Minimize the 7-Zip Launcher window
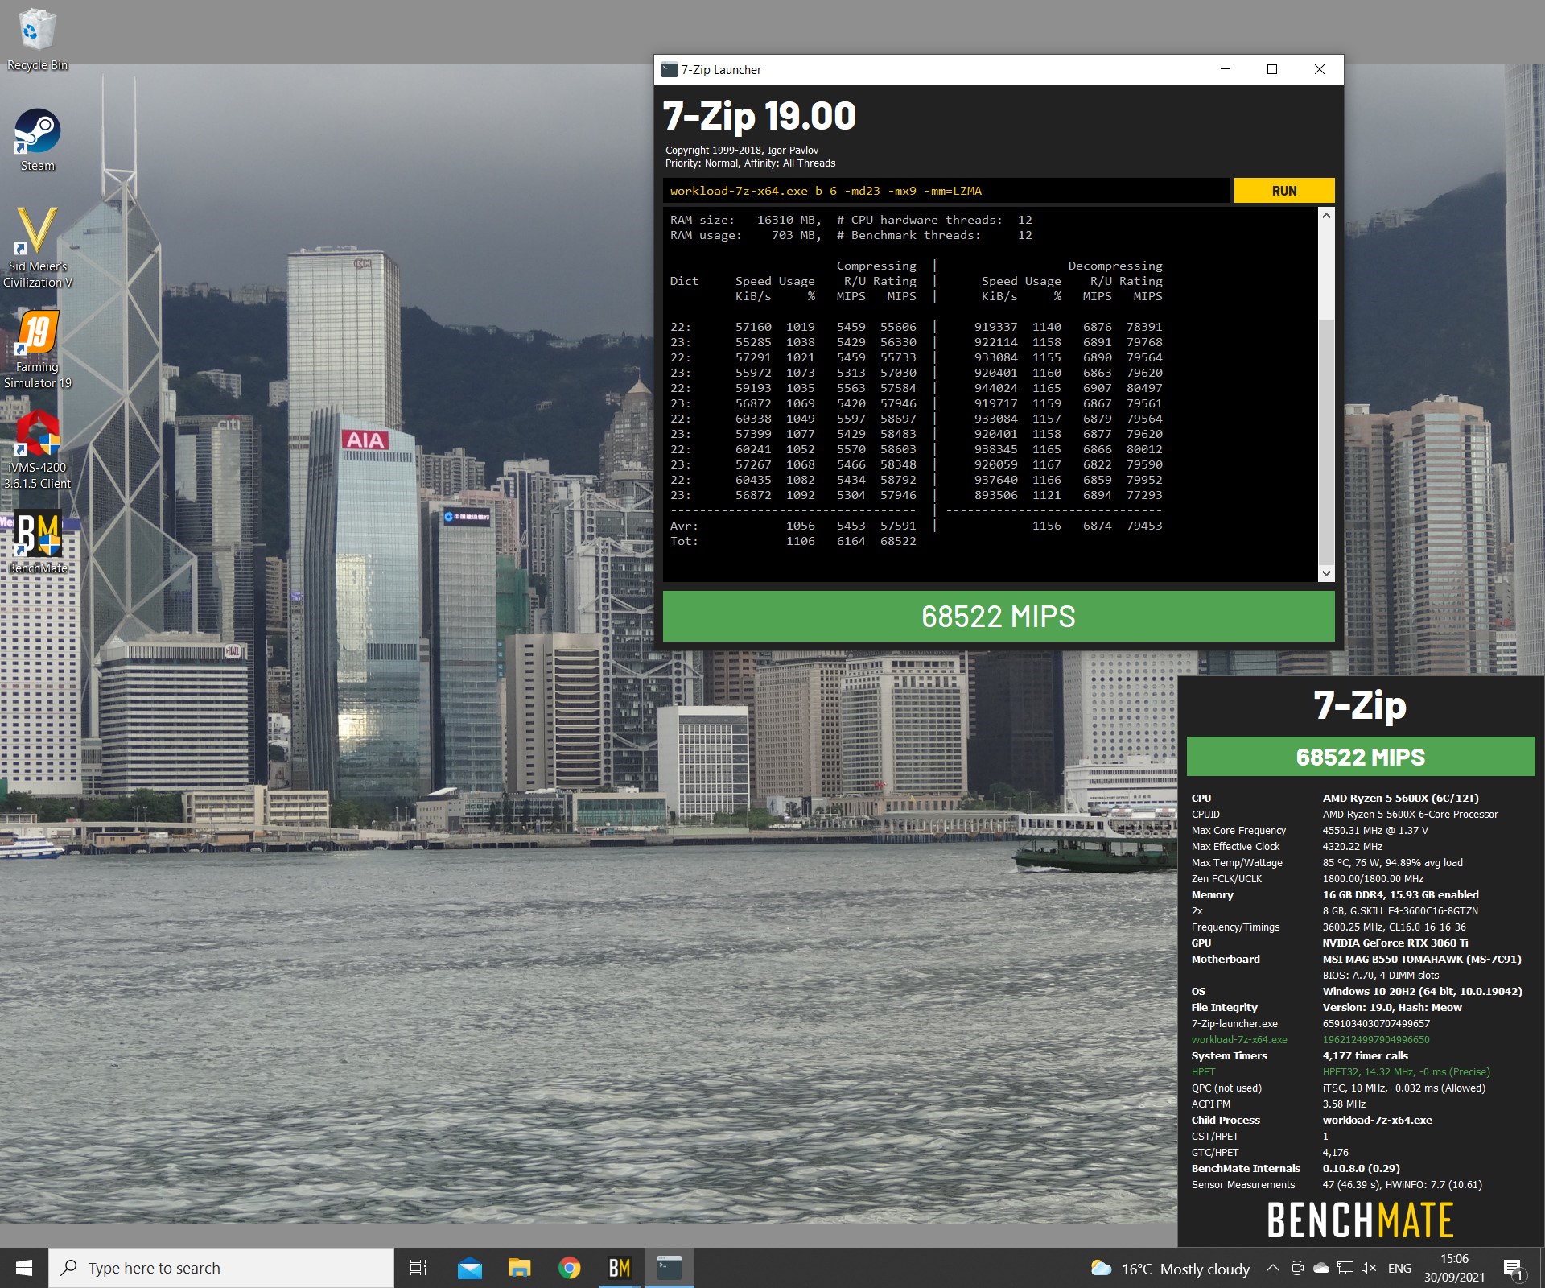The width and height of the screenshot is (1545, 1288). [1226, 69]
